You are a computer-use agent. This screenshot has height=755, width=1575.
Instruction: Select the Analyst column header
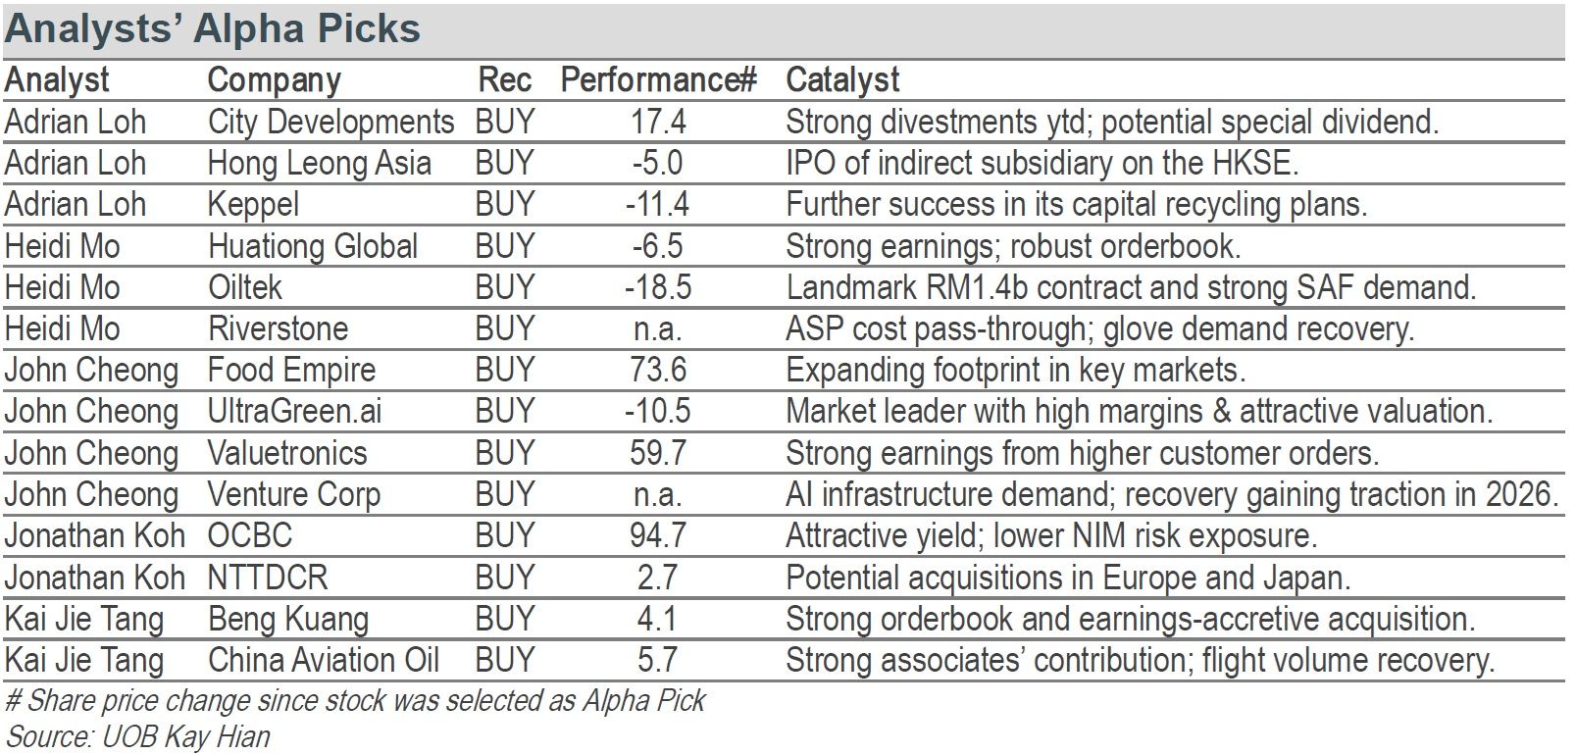click(x=57, y=80)
